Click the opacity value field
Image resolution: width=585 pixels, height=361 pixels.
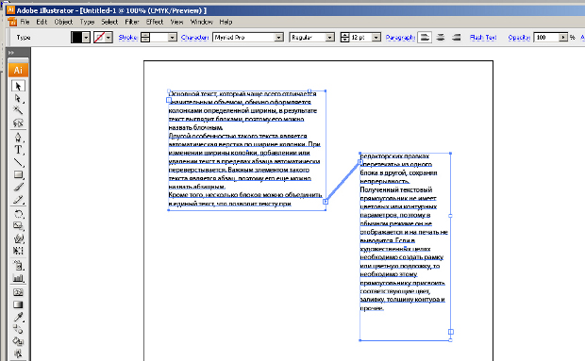[546, 38]
